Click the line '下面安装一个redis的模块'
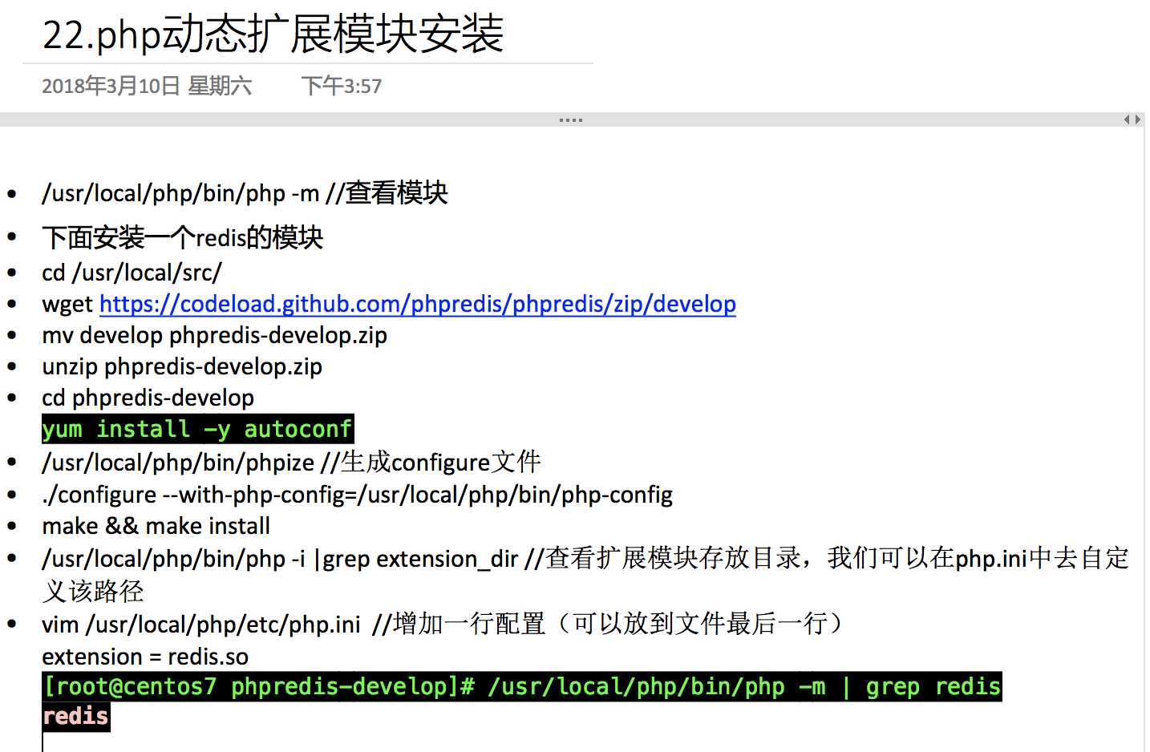Viewport: 1150px width, 752px height. click(183, 237)
